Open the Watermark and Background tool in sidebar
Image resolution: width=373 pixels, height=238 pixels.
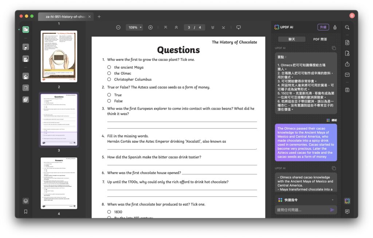pos(26,100)
